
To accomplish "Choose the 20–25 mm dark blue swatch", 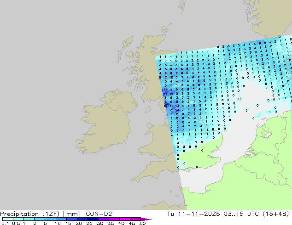I will tap(82, 219).
